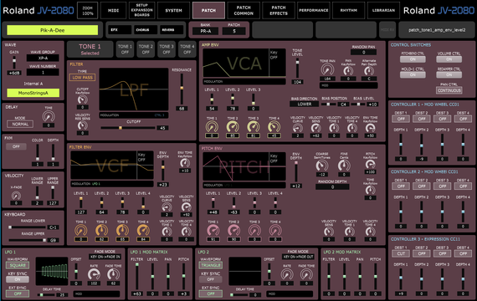Toggle the Pitchbend Ctrl ON switch
This screenshot has width=477, height=301.
[x=413, y=59]
